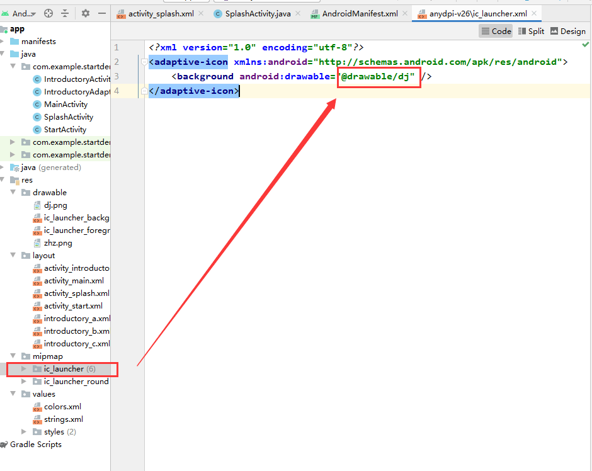Collapse the adaptive-icon fold marker on line 2

[x=144, y=62]
